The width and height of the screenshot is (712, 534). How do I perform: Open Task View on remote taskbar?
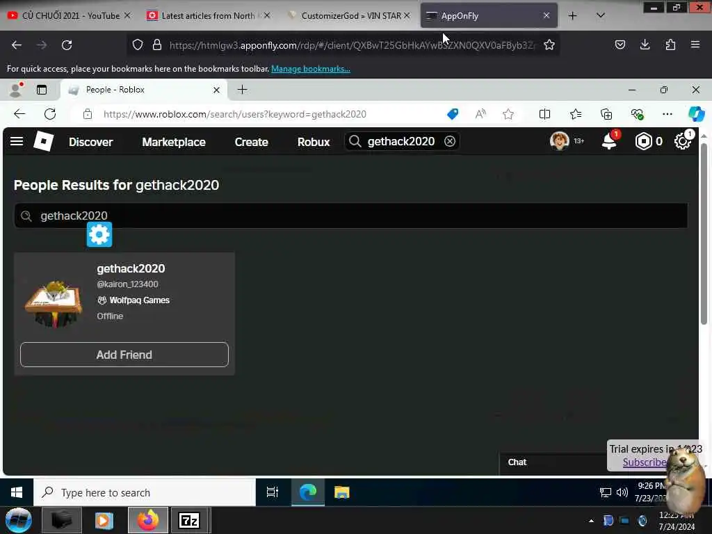pyautogui.click(x=273, y=492)
